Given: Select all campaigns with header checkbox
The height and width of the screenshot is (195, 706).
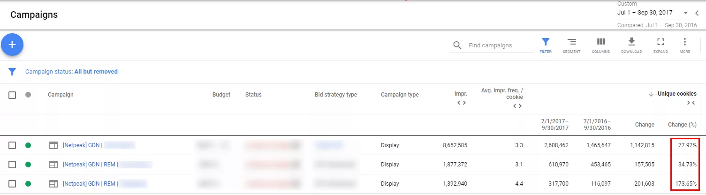Looking at the screenshot, I should point(12,95).
